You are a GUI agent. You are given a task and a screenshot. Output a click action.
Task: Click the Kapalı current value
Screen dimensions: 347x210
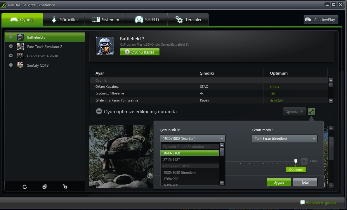click(x=204, y=100)
